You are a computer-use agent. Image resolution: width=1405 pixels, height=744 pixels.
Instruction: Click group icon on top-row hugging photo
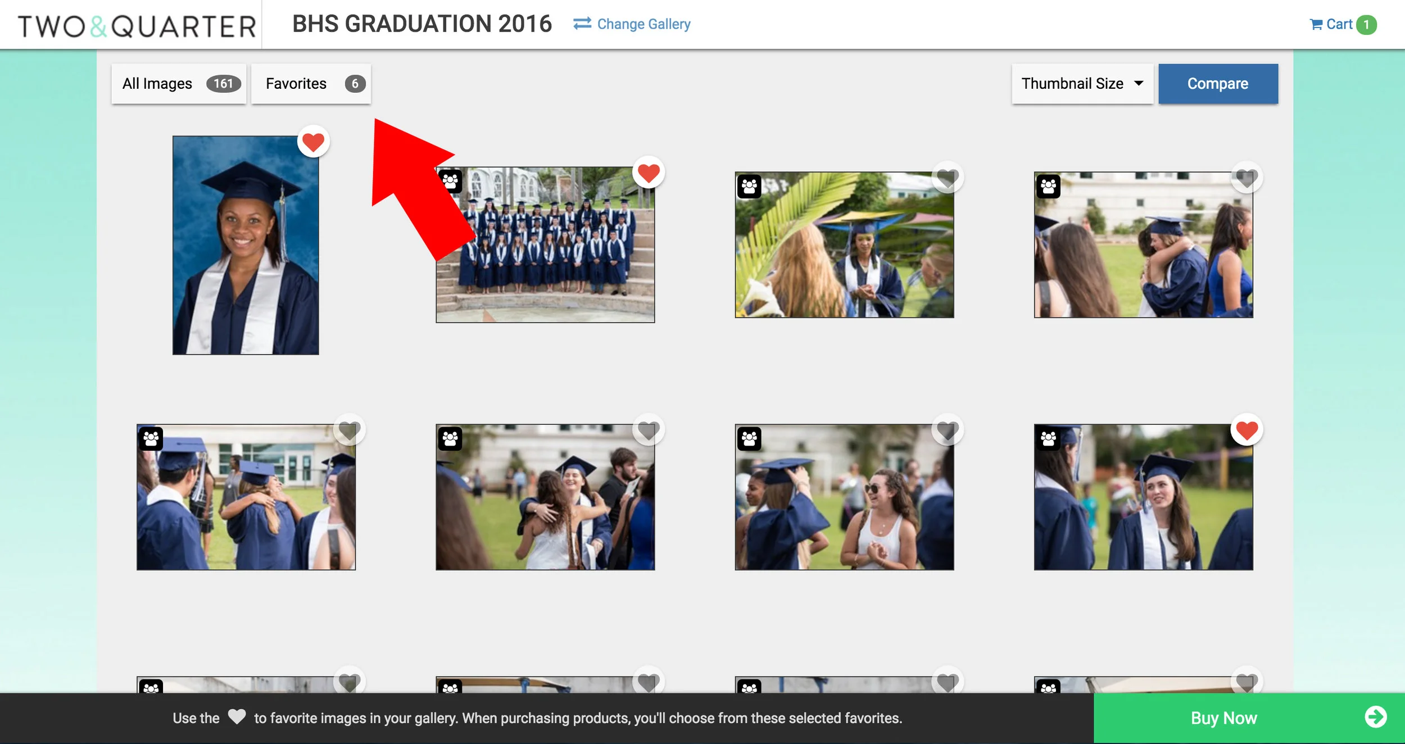click(1048, 186)
